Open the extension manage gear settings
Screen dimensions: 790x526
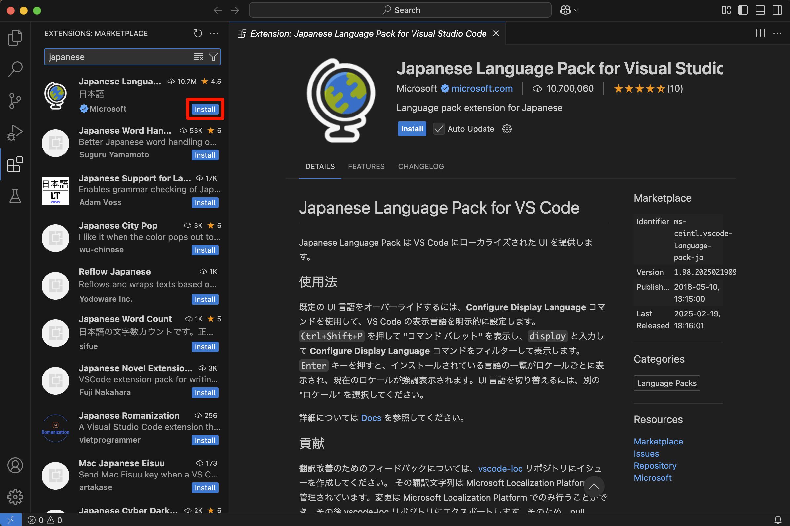click(x=507, y=129)
